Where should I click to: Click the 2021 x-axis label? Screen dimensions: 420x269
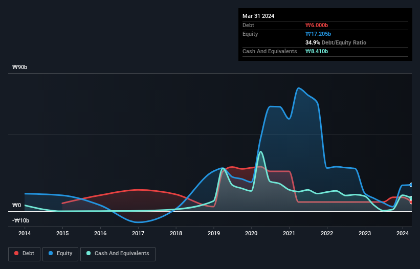[x=289, y=233]
